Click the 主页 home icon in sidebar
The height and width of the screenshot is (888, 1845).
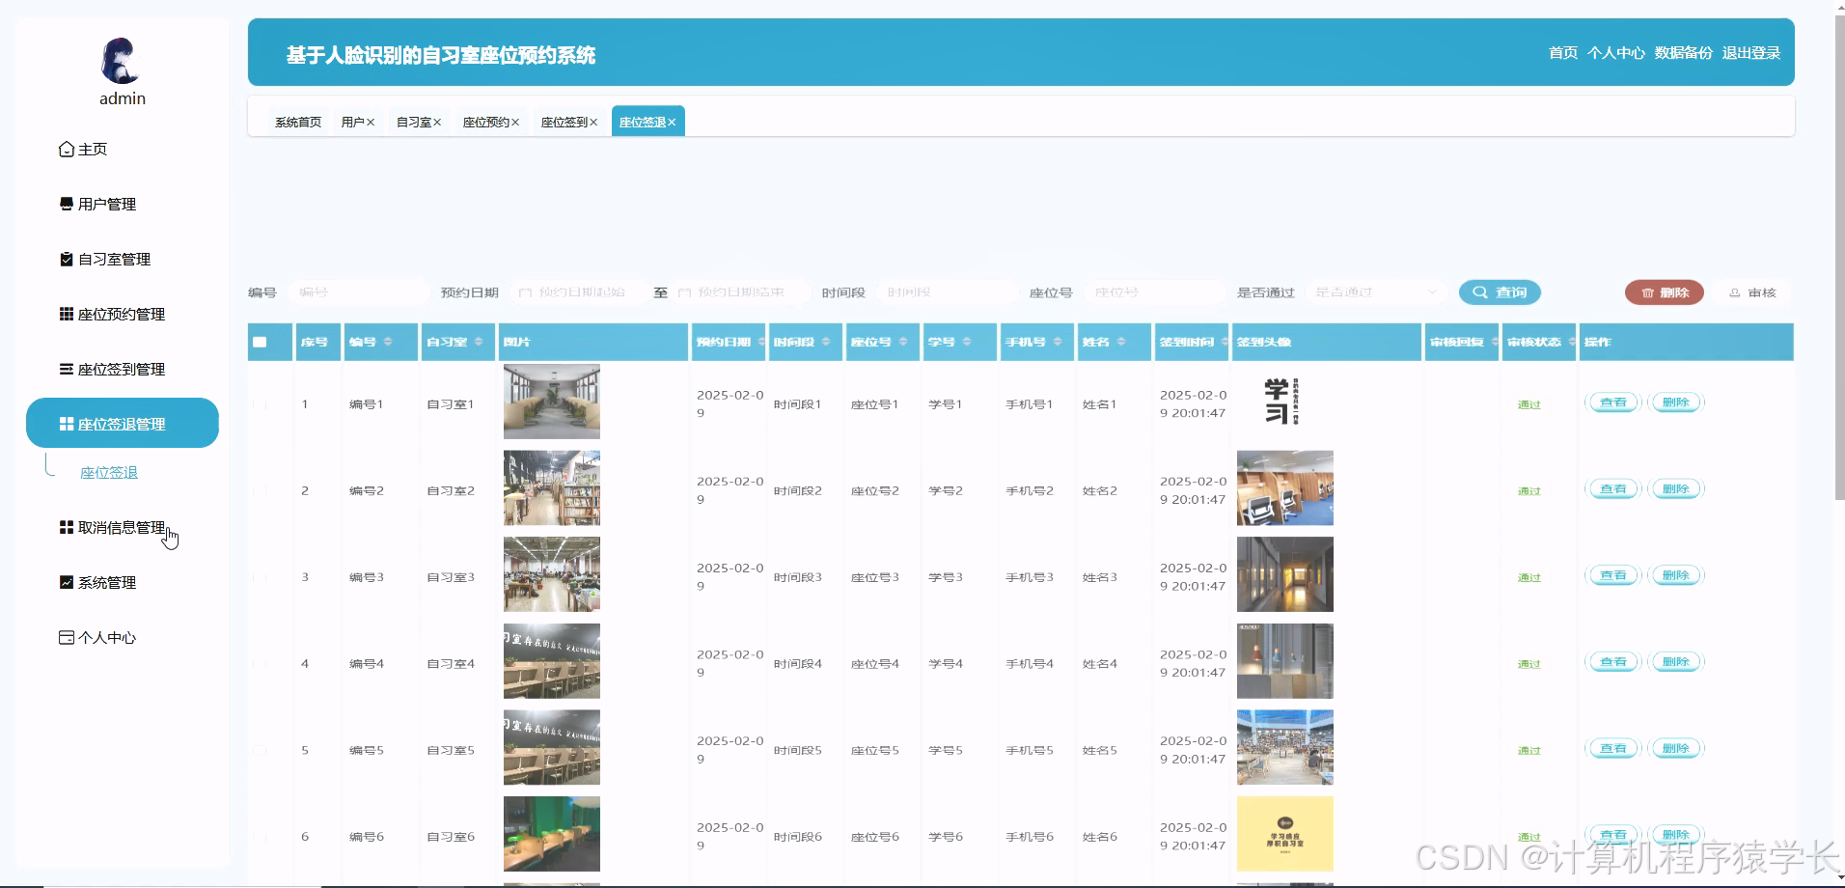point(67,150)
